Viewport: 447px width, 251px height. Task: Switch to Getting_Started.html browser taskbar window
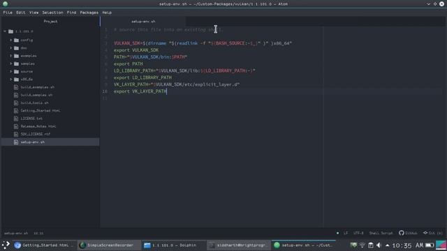coord(44,245)
